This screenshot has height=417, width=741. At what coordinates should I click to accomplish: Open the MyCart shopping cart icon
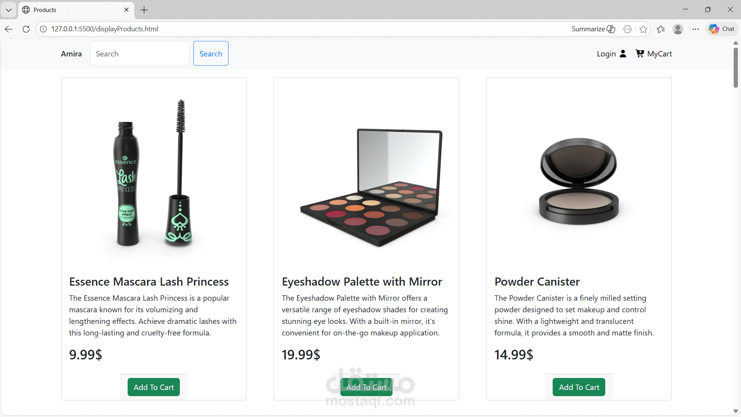640,54
